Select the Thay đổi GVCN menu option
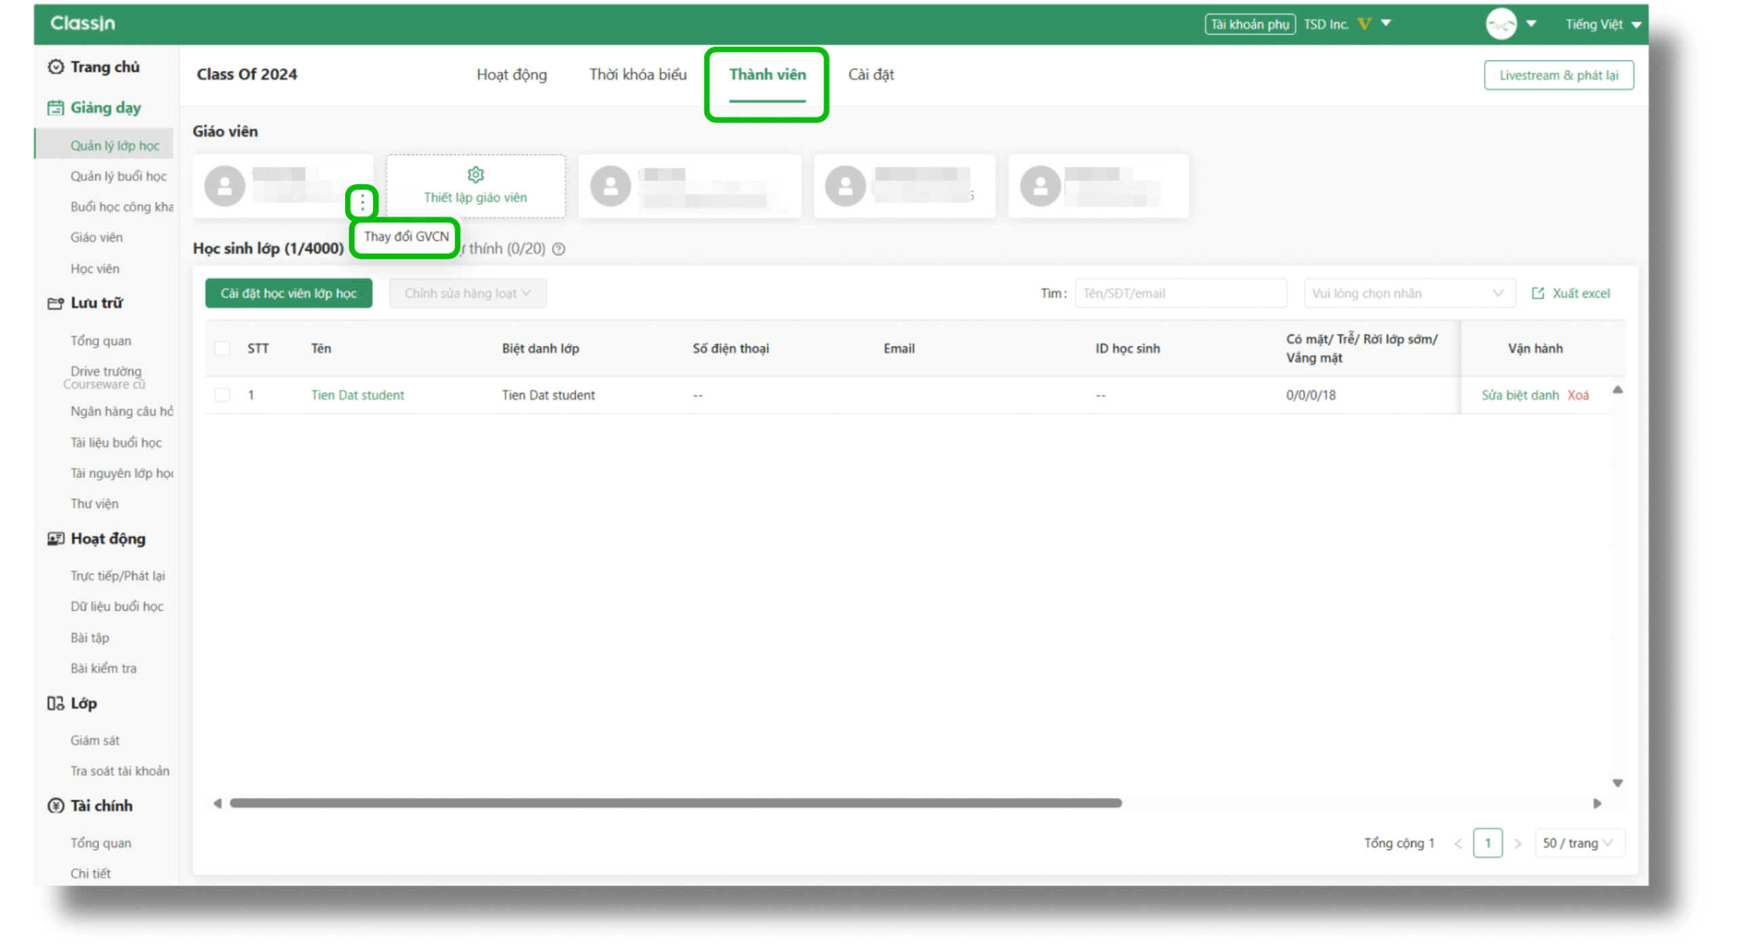The width and height of the screenshot is (1739, 949). click(x=406, y=237)
